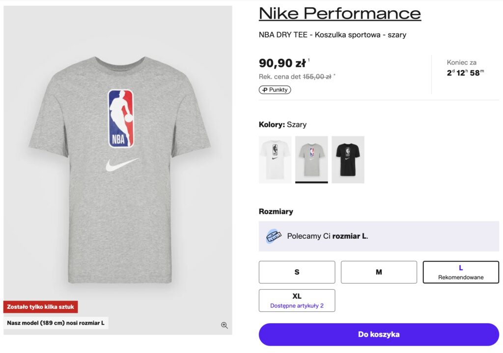Choose the recommended size L
The height and width of the screenshot is (353, 503).
click(461, 272)
